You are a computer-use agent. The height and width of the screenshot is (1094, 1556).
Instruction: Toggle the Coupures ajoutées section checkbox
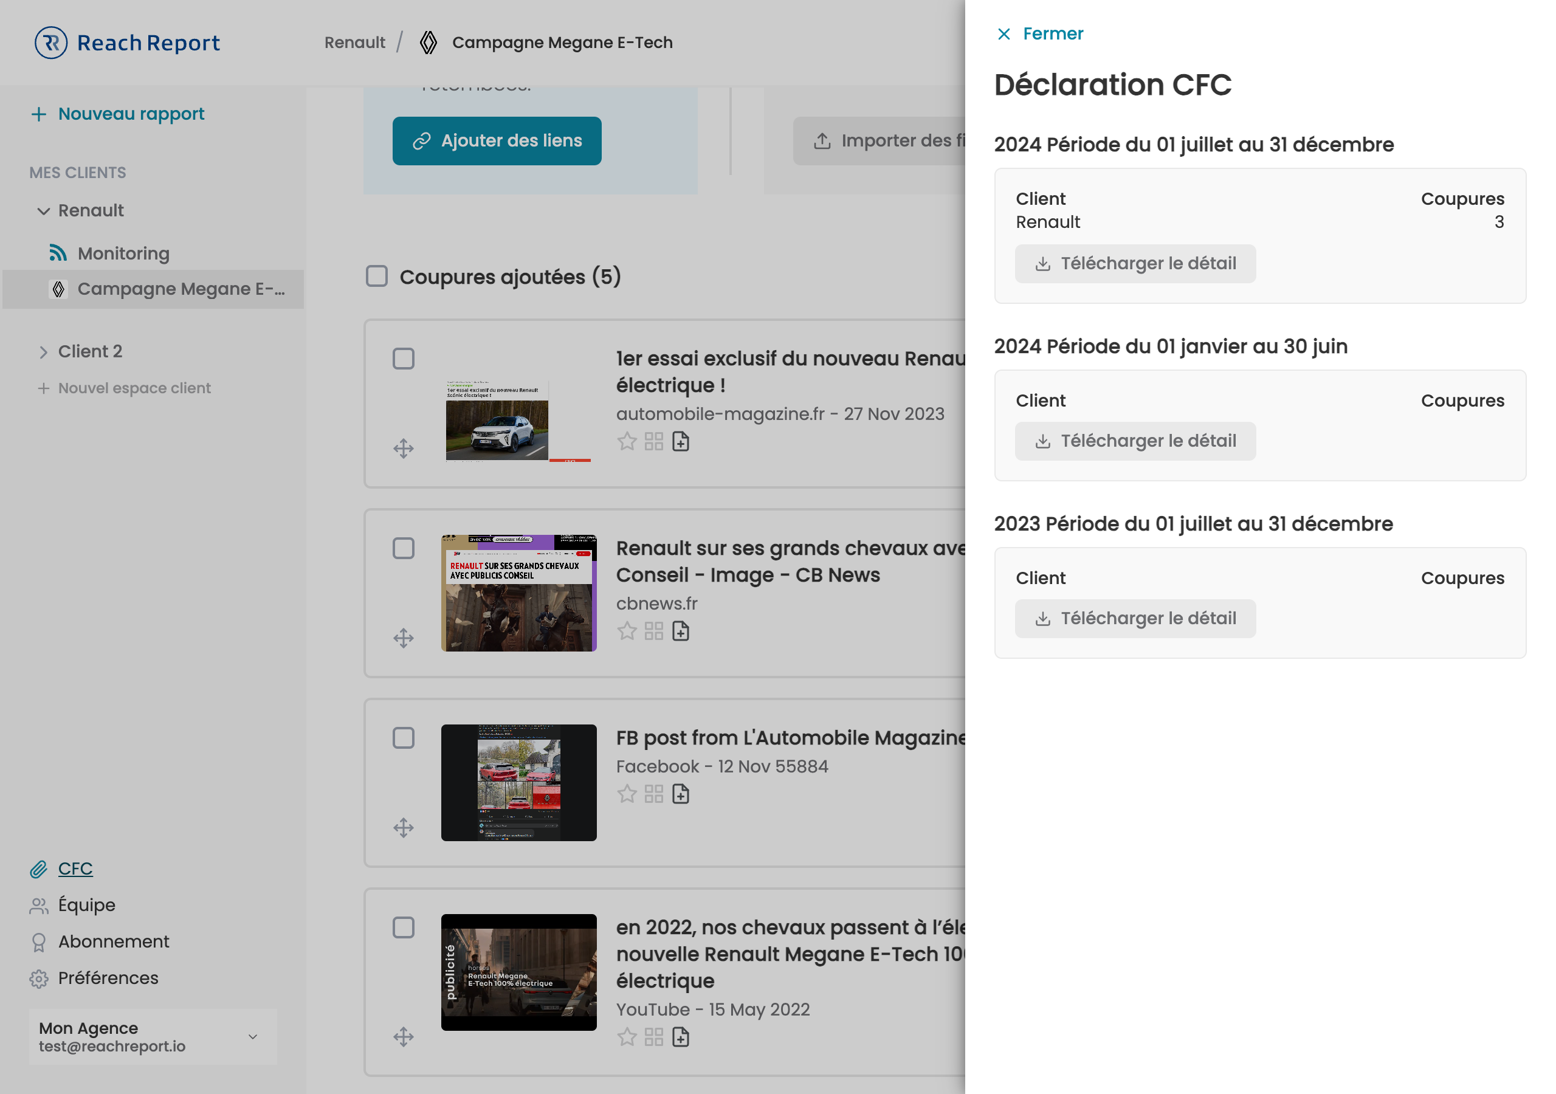coord(377,276)
